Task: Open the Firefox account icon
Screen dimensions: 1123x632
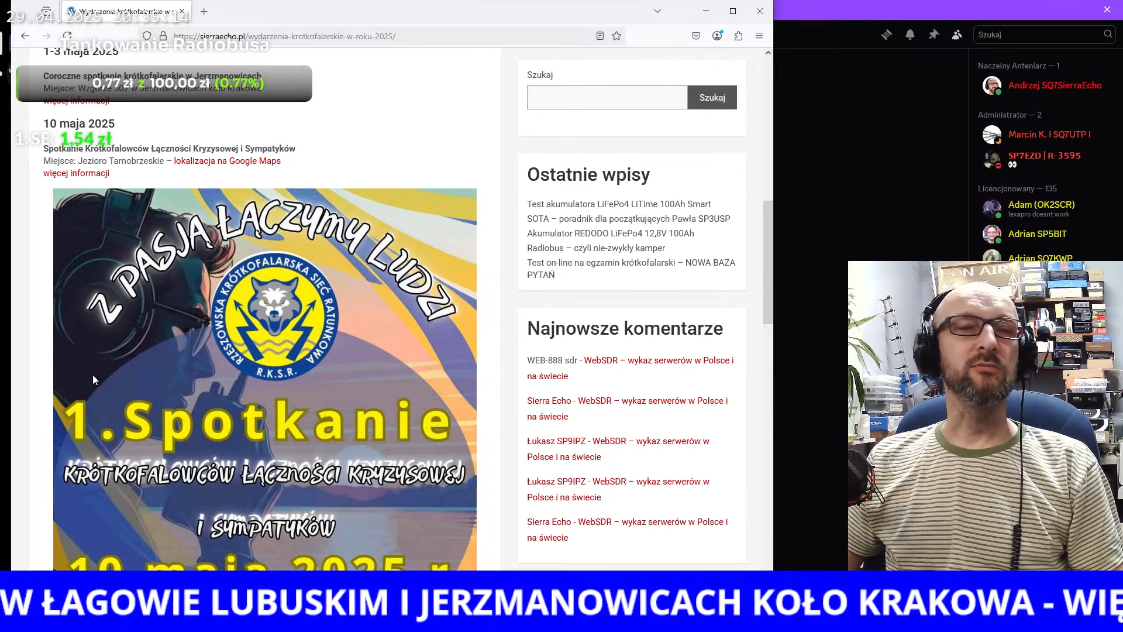Action: (717, 36)
